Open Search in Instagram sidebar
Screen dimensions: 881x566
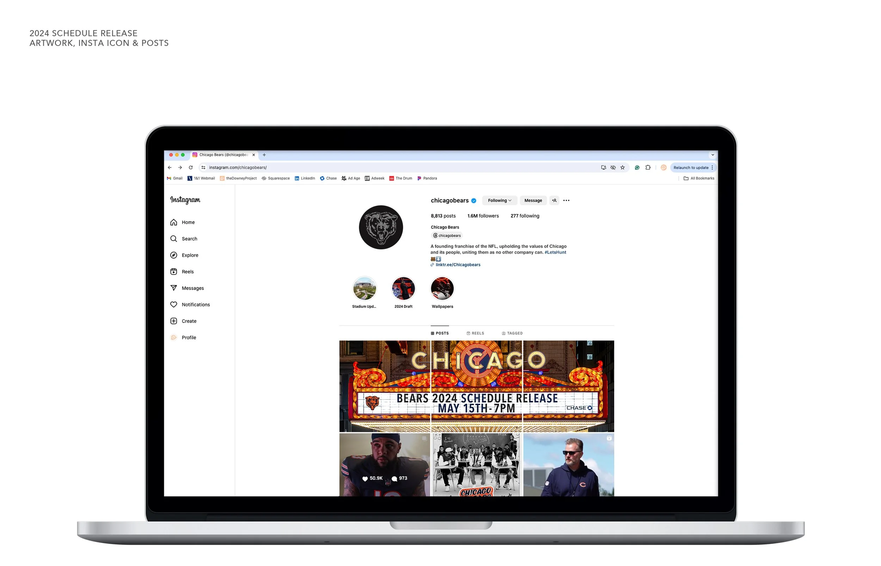[184, 239]
